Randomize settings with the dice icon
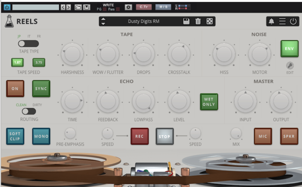The height and width of the screenshot is (187, 302). [x=210, y=21]
